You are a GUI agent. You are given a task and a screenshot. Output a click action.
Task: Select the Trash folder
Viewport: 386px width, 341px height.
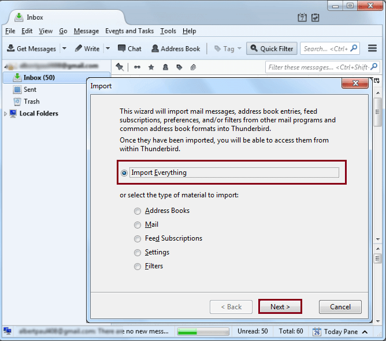(x=32, y=102)
